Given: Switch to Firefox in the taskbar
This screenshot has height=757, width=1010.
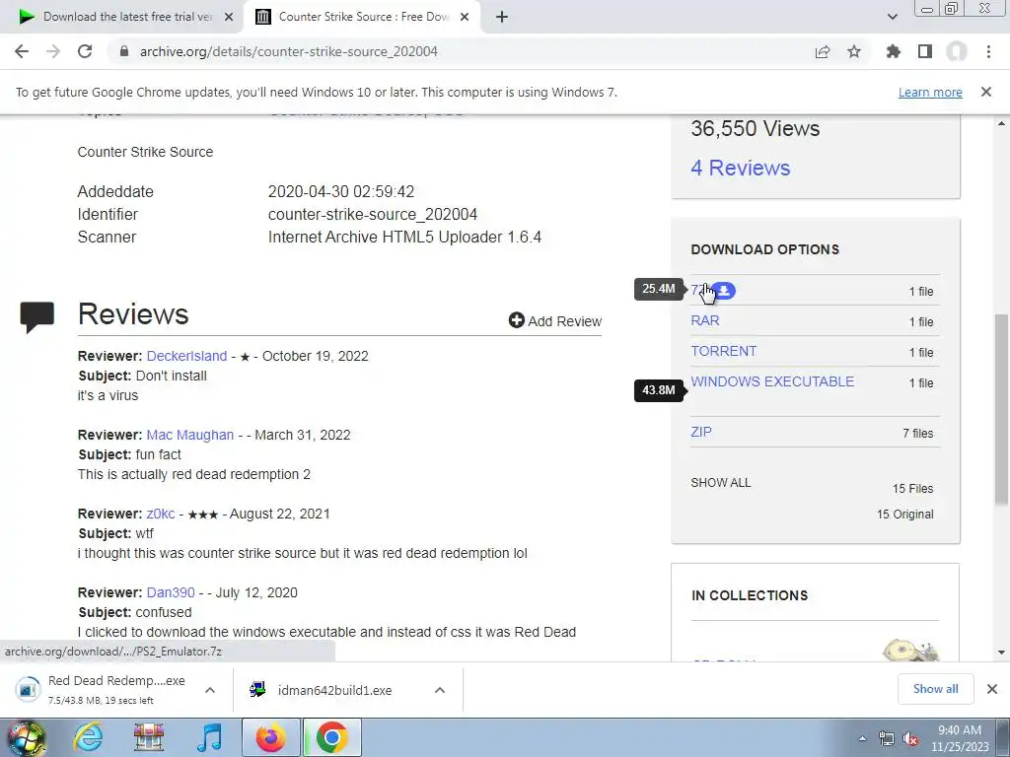Looking at the screenshot, I should pos(271,737).
